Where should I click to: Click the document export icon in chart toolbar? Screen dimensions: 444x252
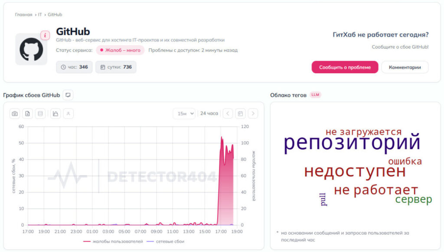click(x=27, y=114)
